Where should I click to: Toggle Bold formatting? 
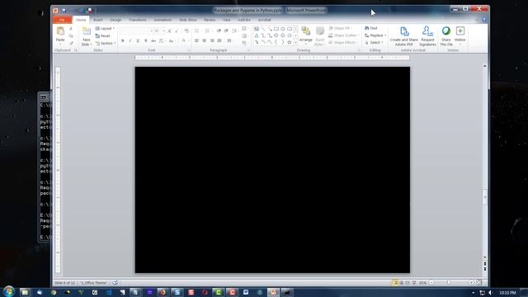pos(123,40)
